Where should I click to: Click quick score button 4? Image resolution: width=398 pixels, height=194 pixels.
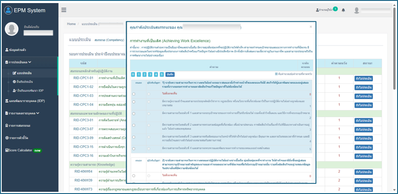pos(156,74)
